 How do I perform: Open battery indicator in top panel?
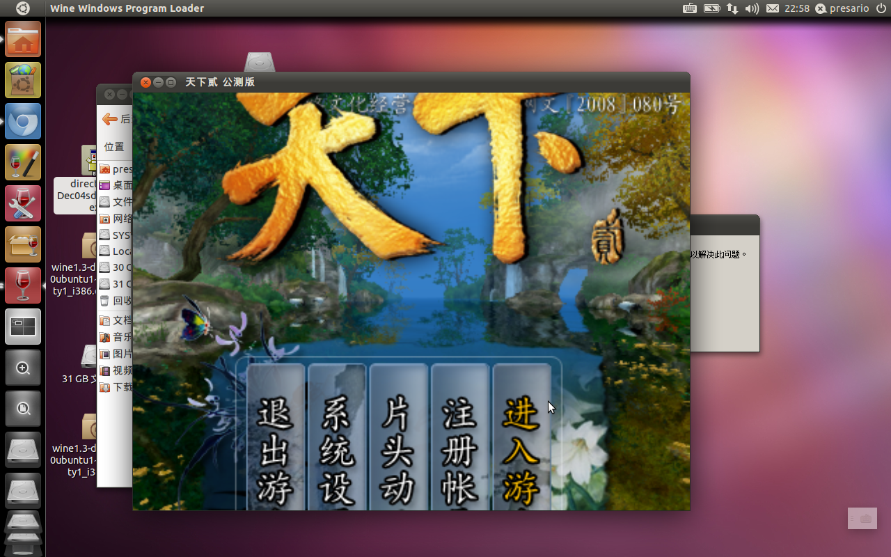tap(711, 8)
